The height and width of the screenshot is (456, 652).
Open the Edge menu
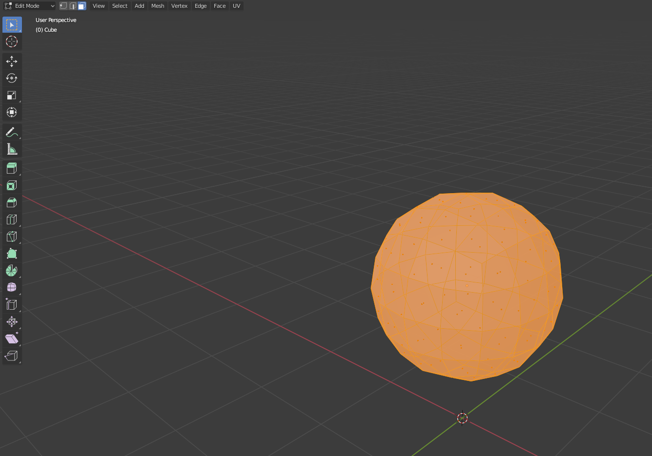click(x=201, y=6)
